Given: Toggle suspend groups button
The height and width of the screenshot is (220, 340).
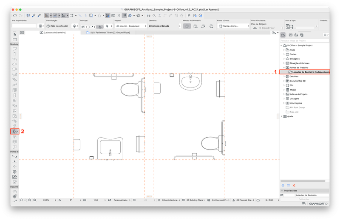Looking at the screenshot, I should click(x=125, y=15).
